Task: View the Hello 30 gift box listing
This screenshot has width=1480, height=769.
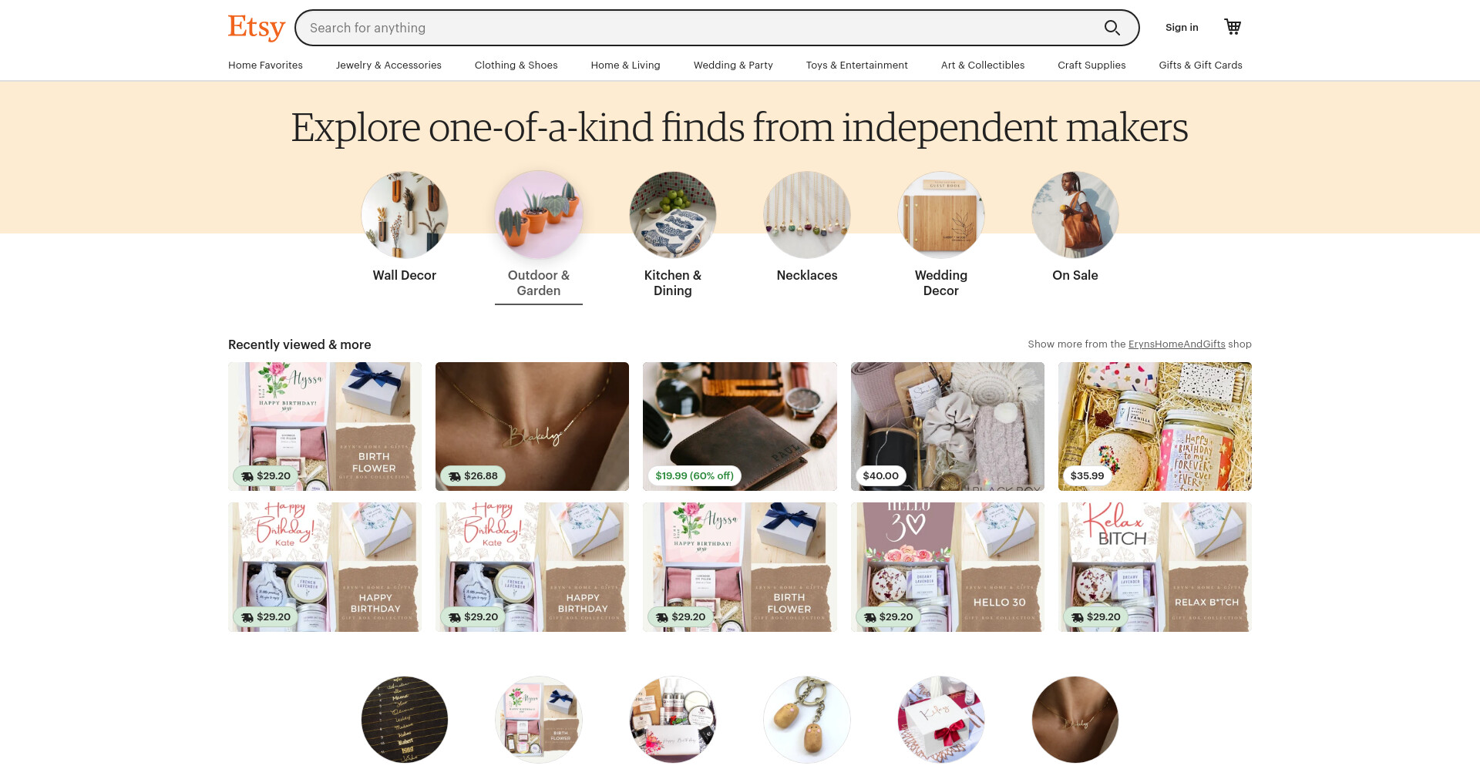Action: tap(947, 567)
